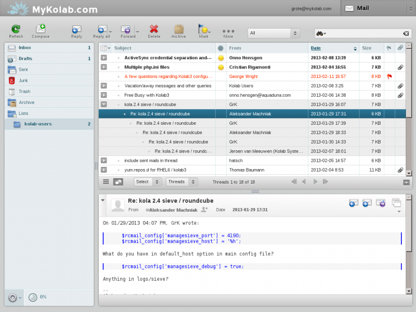
Task: Open the More actions menu
Action: [228, 33]
